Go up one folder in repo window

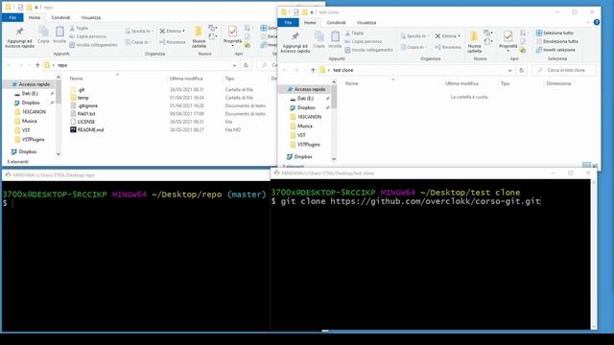pos(37,65)
